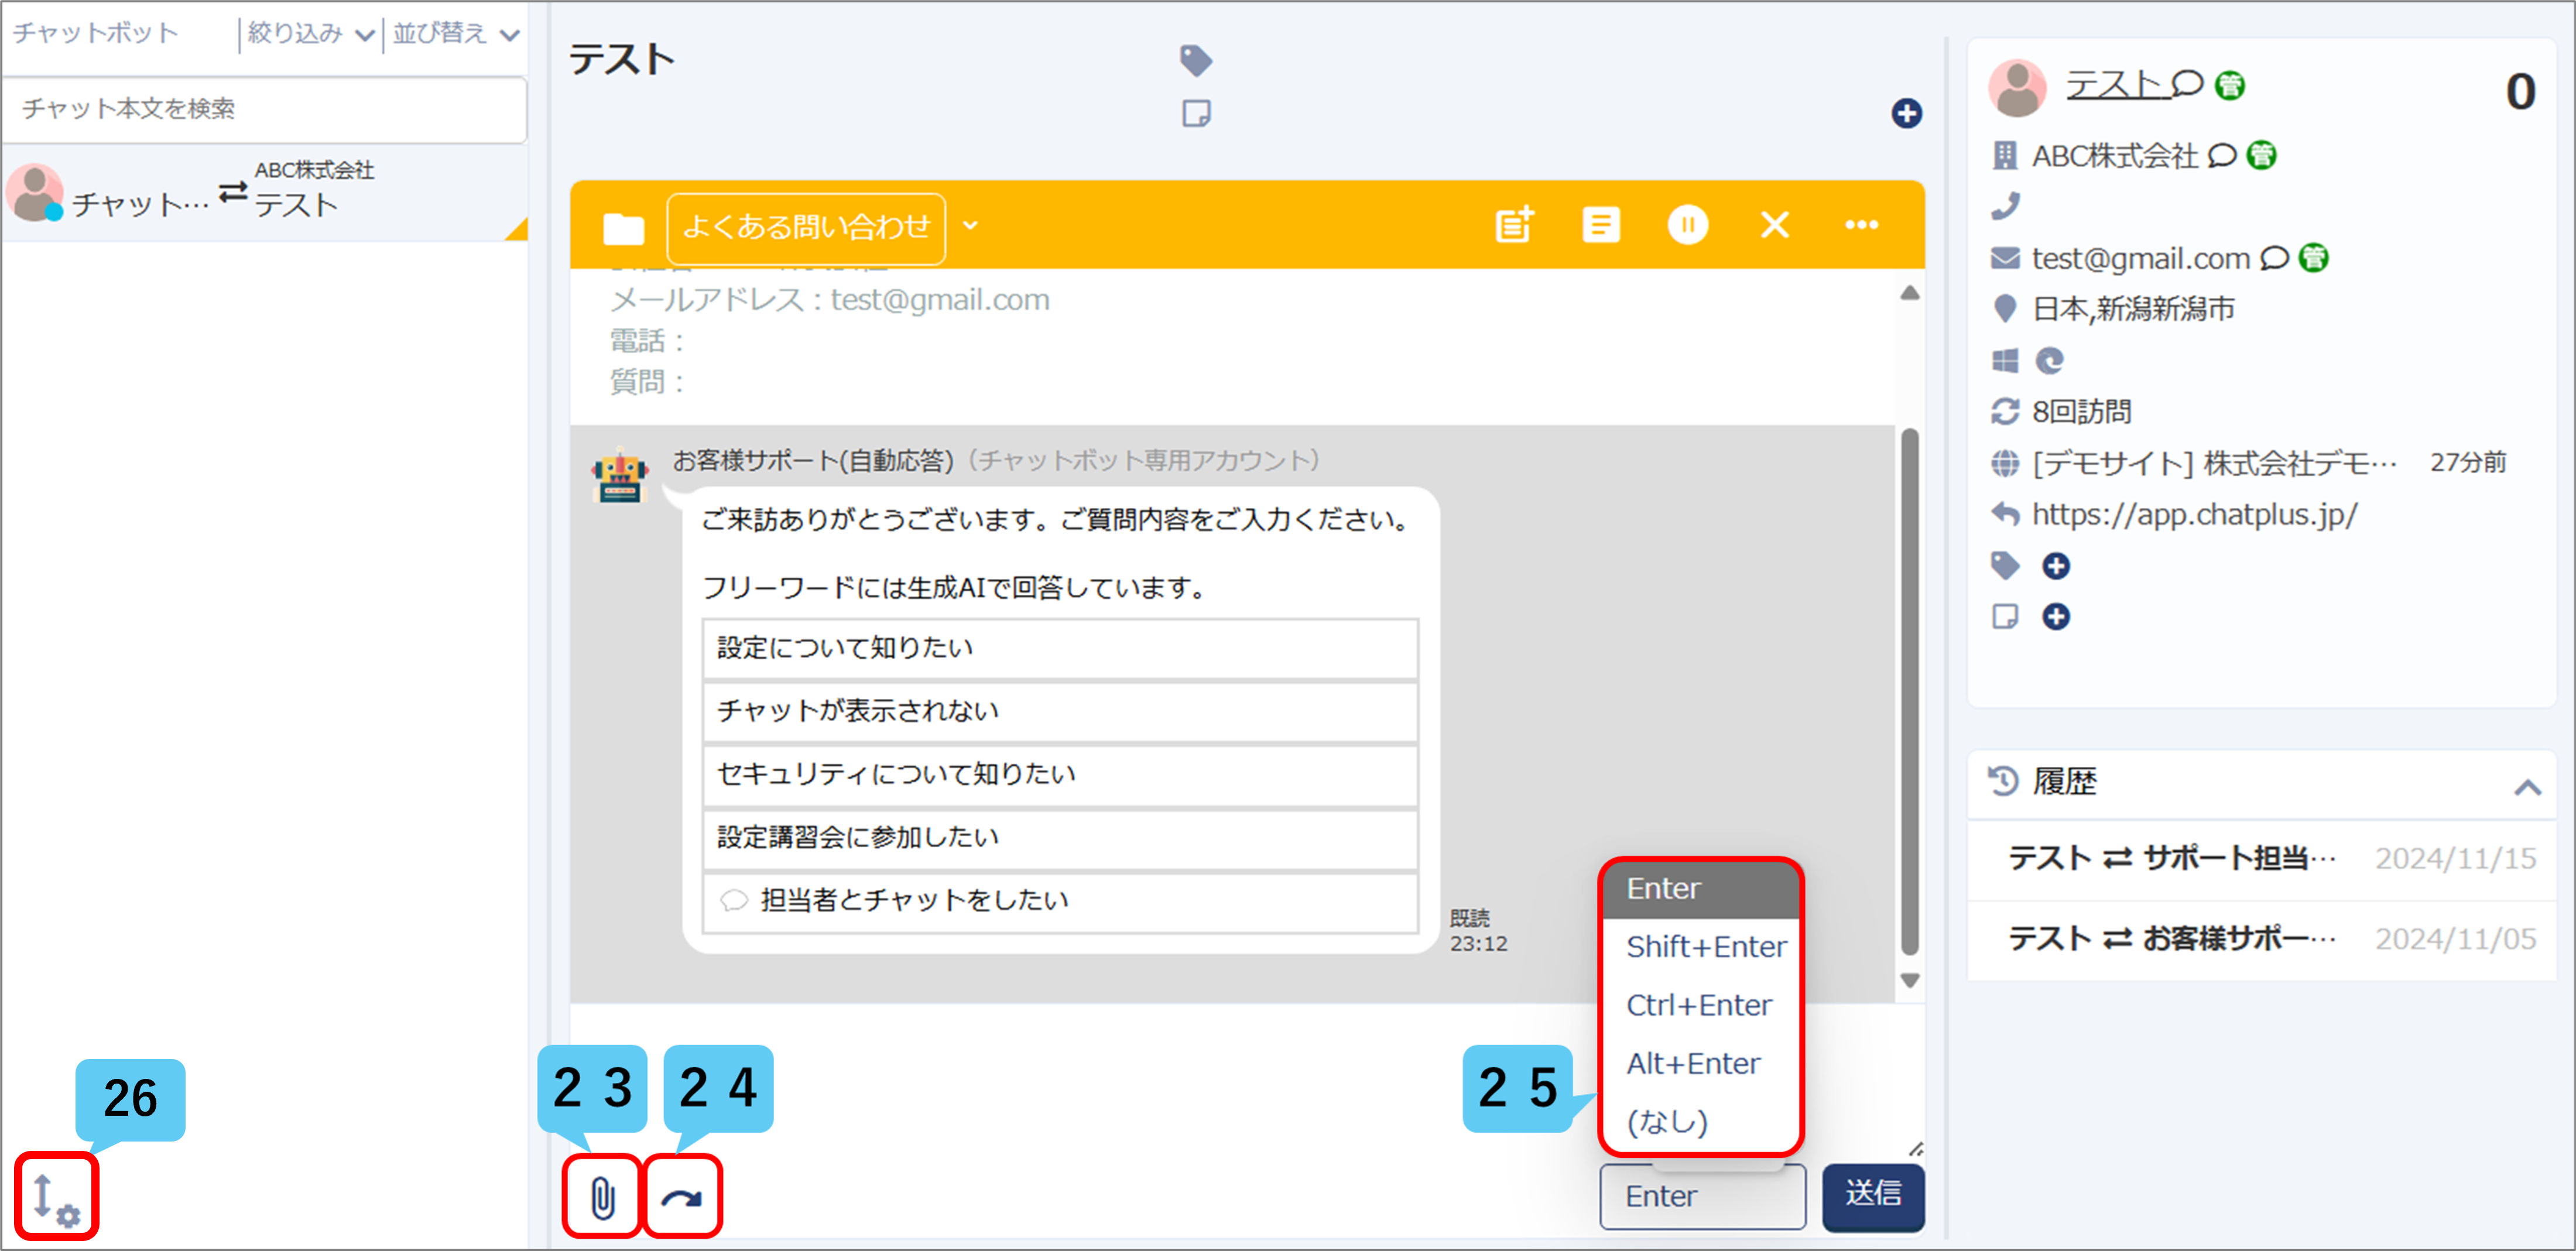Click the green badge next to ABC株式会社
2576x1251 pixels.
pos(2261,155)
